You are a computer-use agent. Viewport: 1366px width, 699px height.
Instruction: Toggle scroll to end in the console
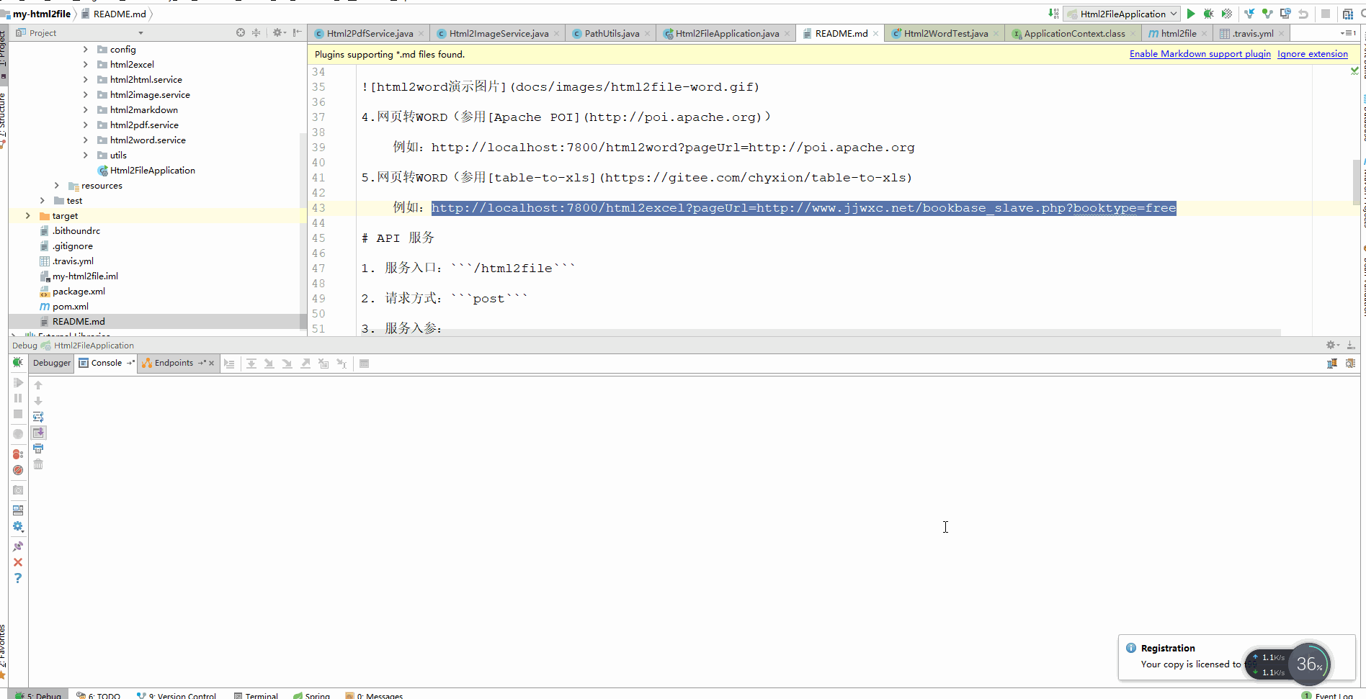(38, 433)
